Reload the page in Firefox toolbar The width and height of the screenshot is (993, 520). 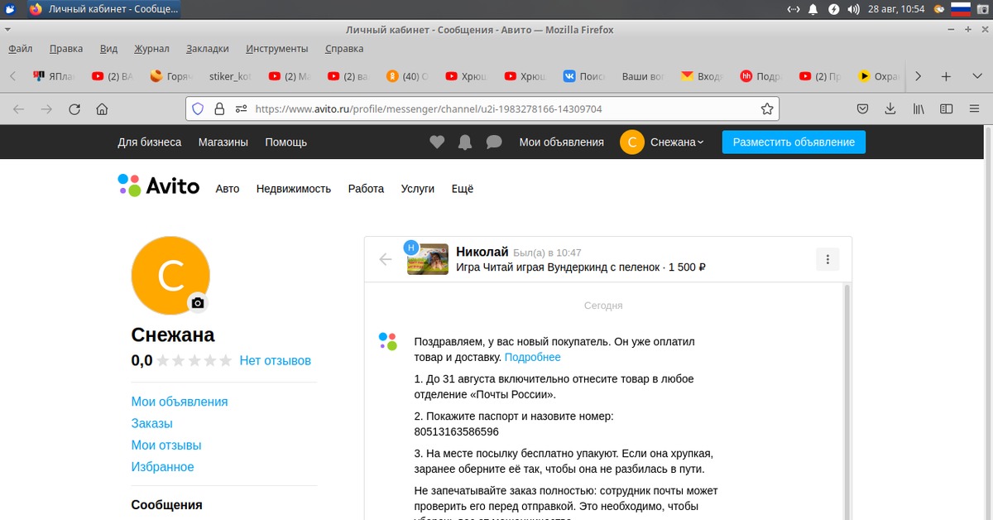(74, 108)
